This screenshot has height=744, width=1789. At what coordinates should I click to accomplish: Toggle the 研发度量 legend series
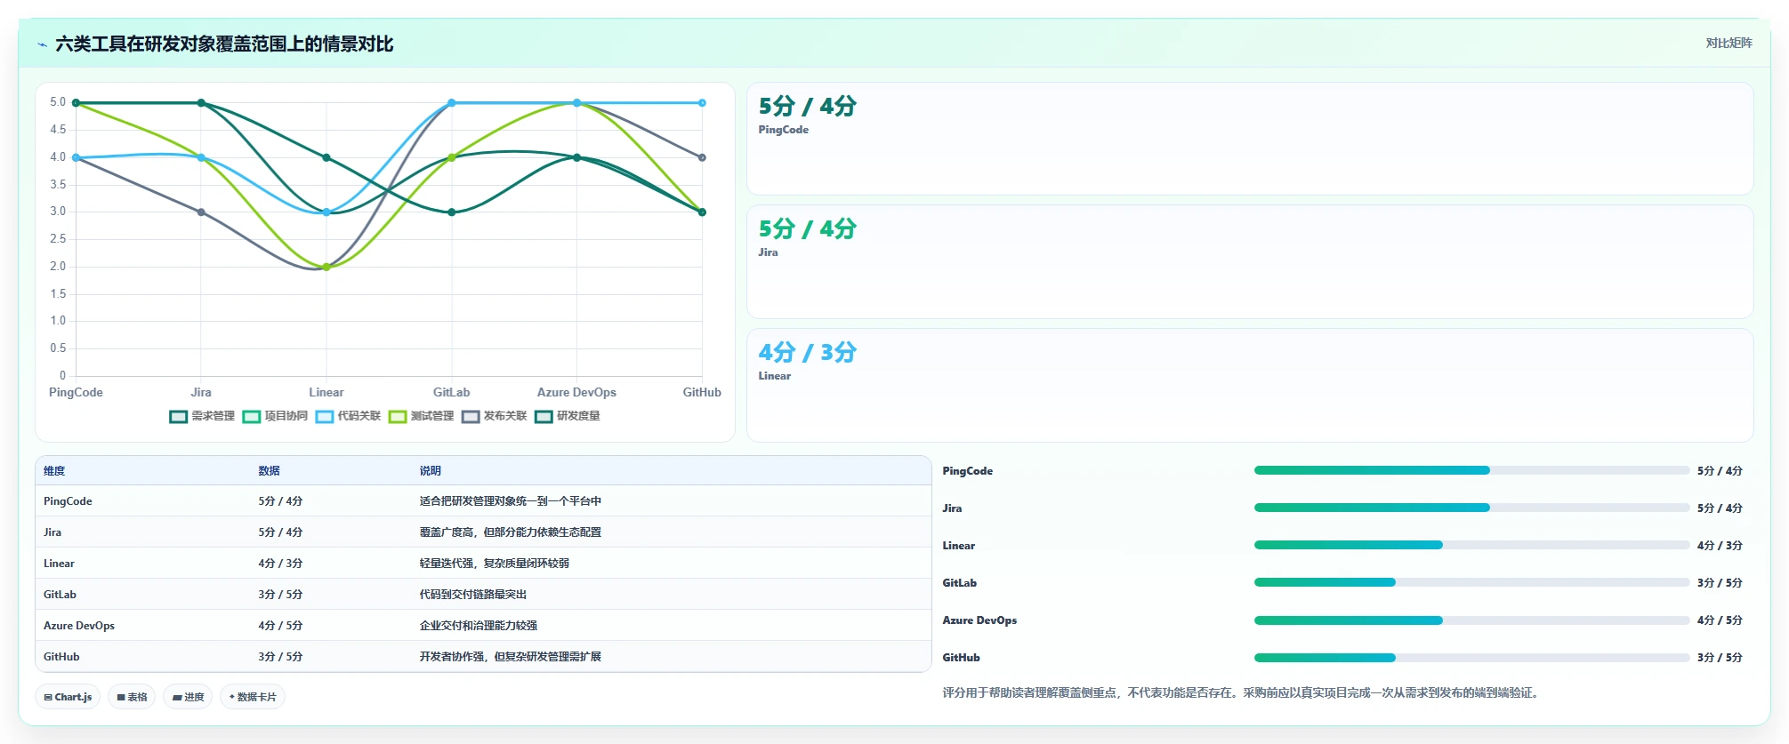click(x=567, y=416)
